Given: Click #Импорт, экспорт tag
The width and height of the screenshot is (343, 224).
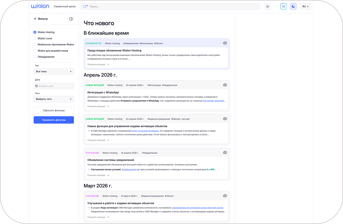Looking at the screenshot, I should click(x=180, y=119).
